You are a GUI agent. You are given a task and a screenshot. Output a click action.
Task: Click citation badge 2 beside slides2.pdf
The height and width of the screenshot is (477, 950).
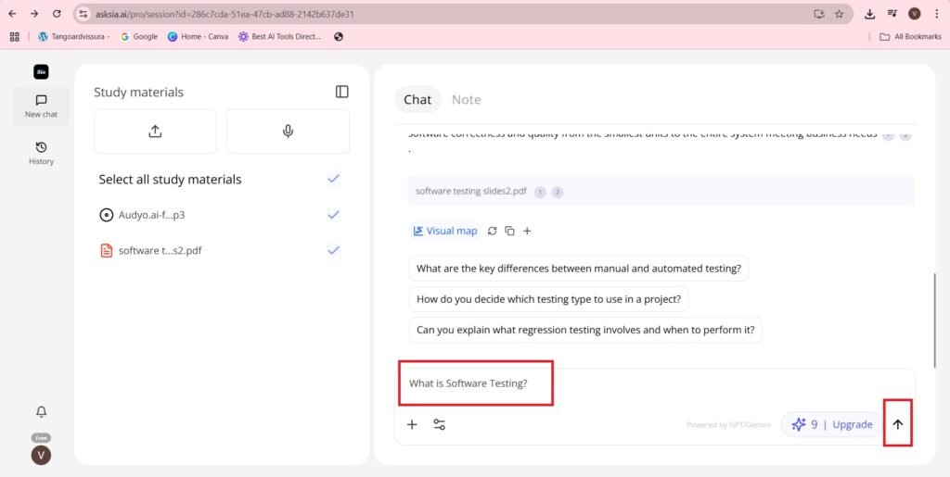point(558,193)
